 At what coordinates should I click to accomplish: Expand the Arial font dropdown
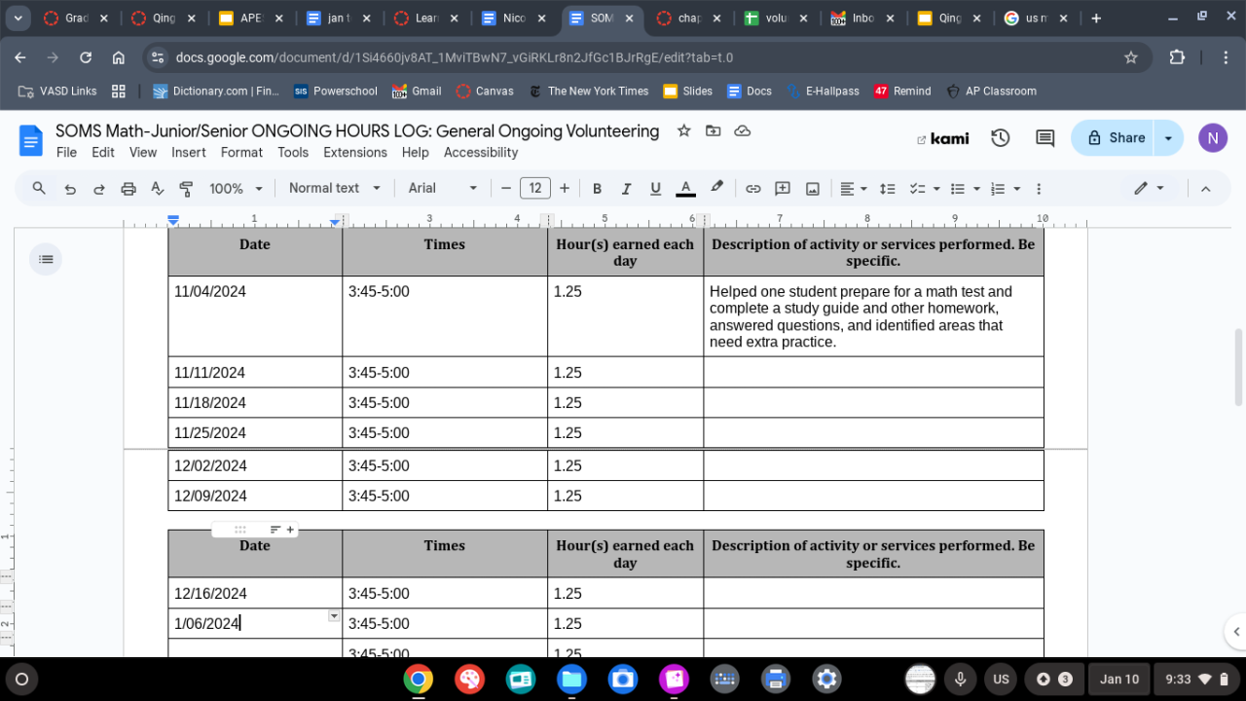point(443,189)
